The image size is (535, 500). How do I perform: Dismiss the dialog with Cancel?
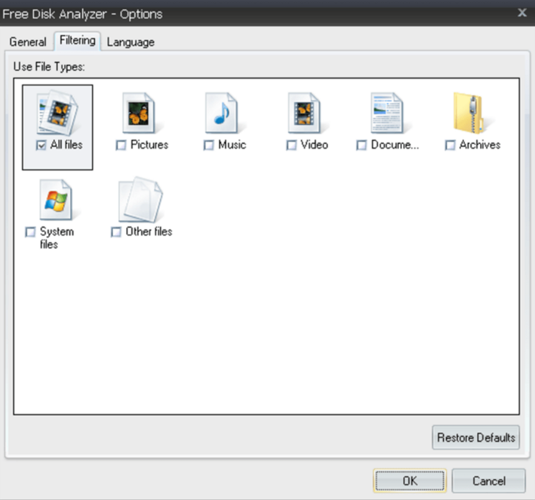489,481
